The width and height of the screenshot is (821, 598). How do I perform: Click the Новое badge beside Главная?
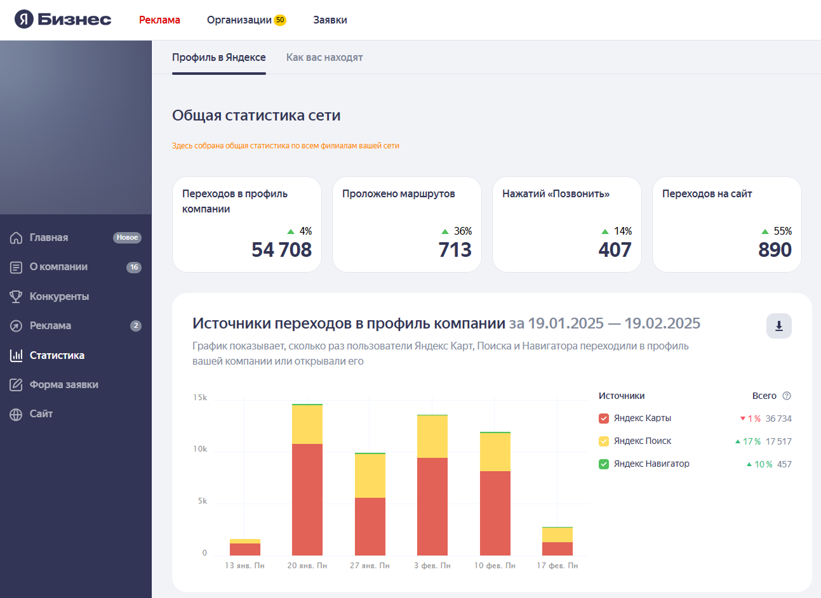point(127,238)
